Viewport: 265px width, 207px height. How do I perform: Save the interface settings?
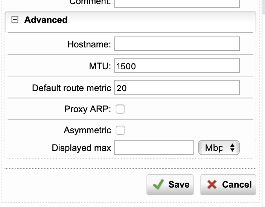(170, 184)
